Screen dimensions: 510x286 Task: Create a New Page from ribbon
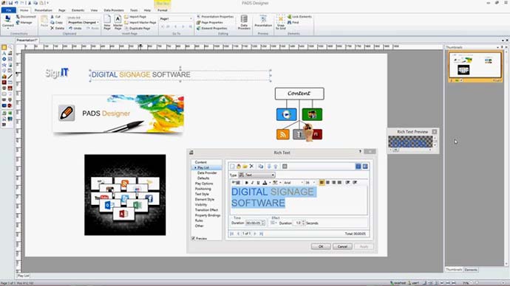[107, 22]
